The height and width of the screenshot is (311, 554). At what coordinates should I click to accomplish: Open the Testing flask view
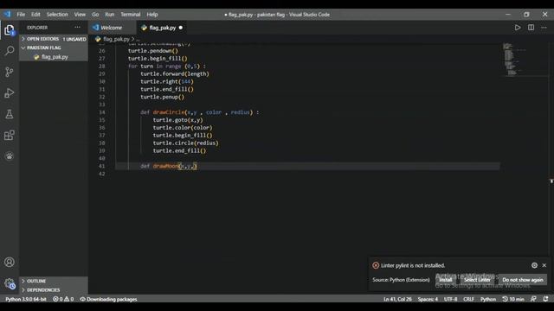pyautogui.click(x=10, y=114)
